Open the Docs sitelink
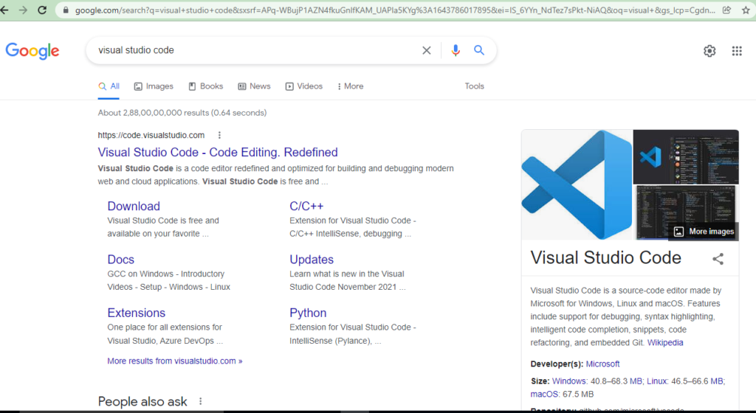 120,260
